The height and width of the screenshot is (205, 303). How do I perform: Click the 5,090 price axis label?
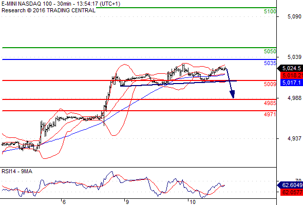point(294,16)
